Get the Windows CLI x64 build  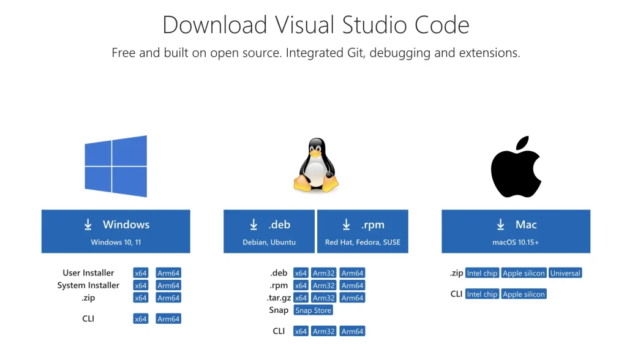click(141, 319)
